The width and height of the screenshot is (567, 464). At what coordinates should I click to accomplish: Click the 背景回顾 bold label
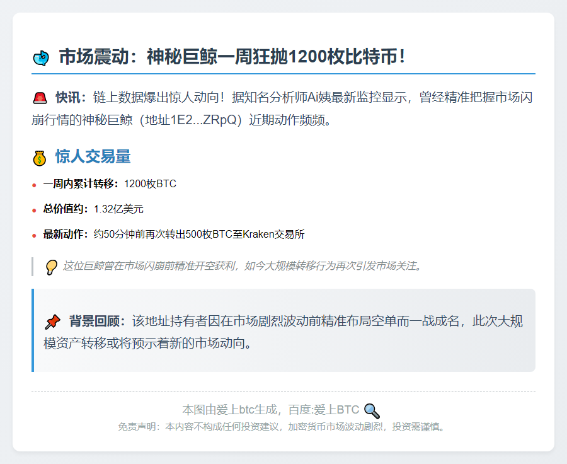pyautogui.click(x=98, y=322)
